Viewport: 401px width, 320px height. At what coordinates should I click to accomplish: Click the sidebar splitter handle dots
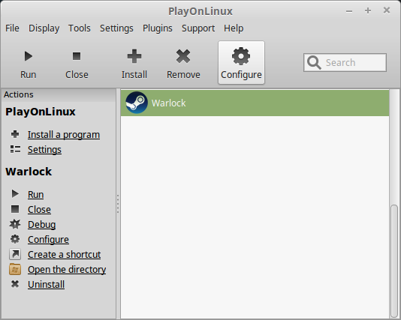pyautogui.click(x=118, y=204)
